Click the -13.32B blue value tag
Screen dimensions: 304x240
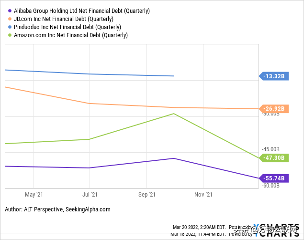274,76
